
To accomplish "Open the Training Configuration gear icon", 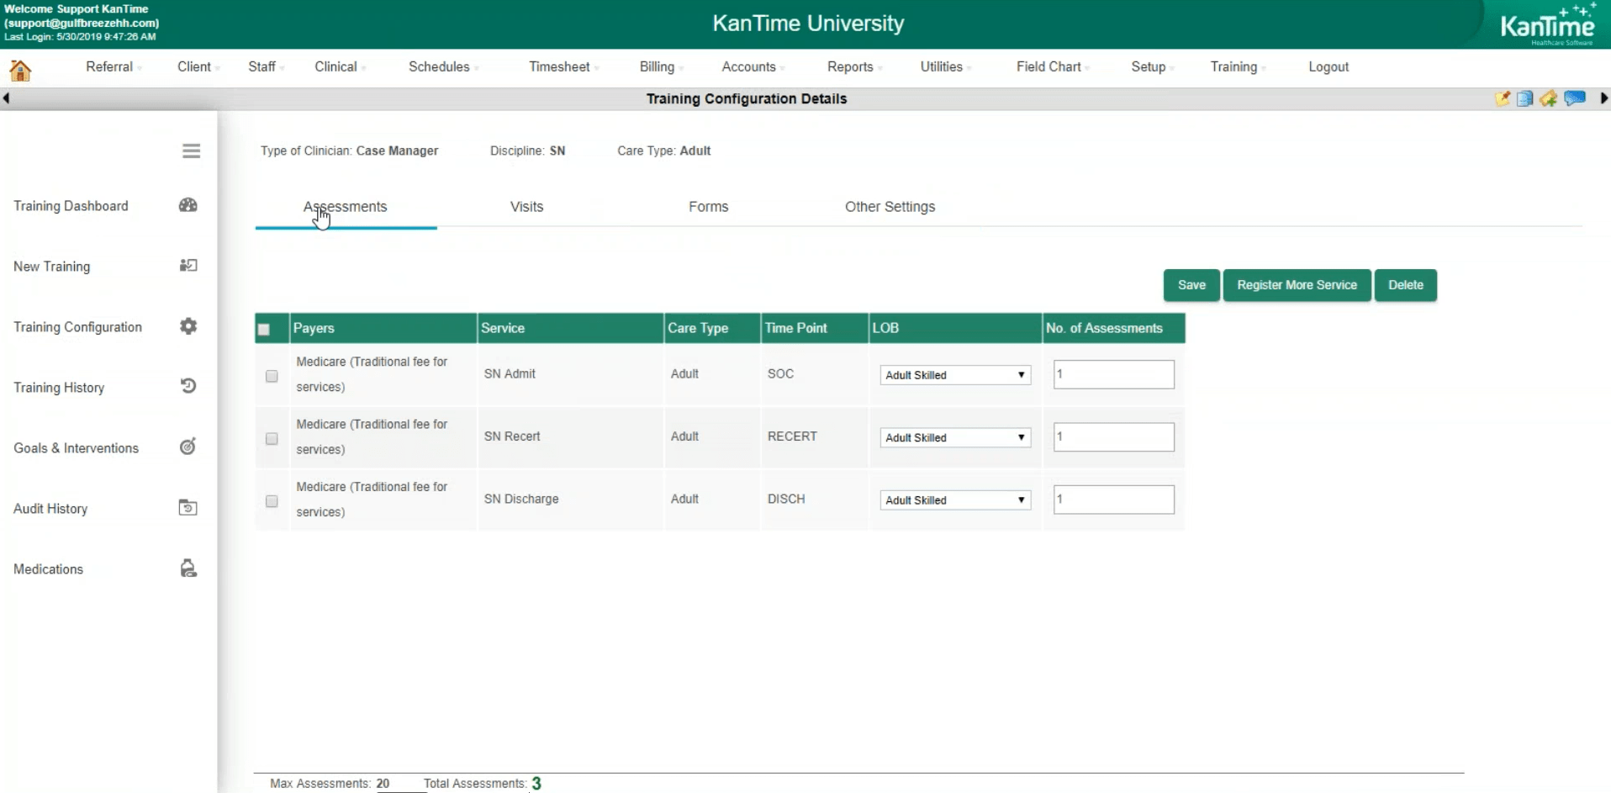I will pyautogui.click(x=188, y=326).
